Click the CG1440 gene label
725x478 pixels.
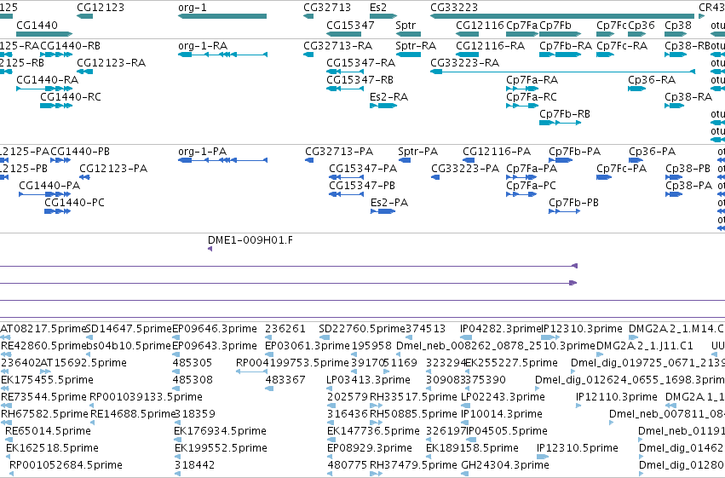pos(37,25)
